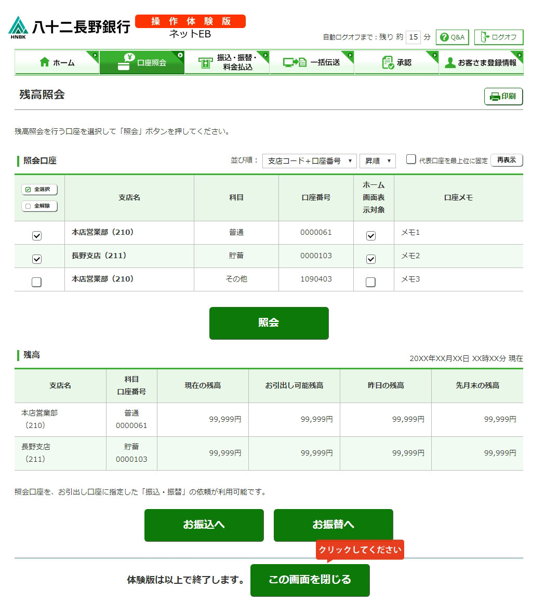This screenshot has height=615, width=545.
Task: Open the 承認 approval menu
Action: click(x=396, y=62)
